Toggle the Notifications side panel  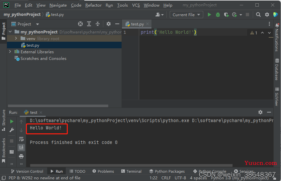point(277,37)
